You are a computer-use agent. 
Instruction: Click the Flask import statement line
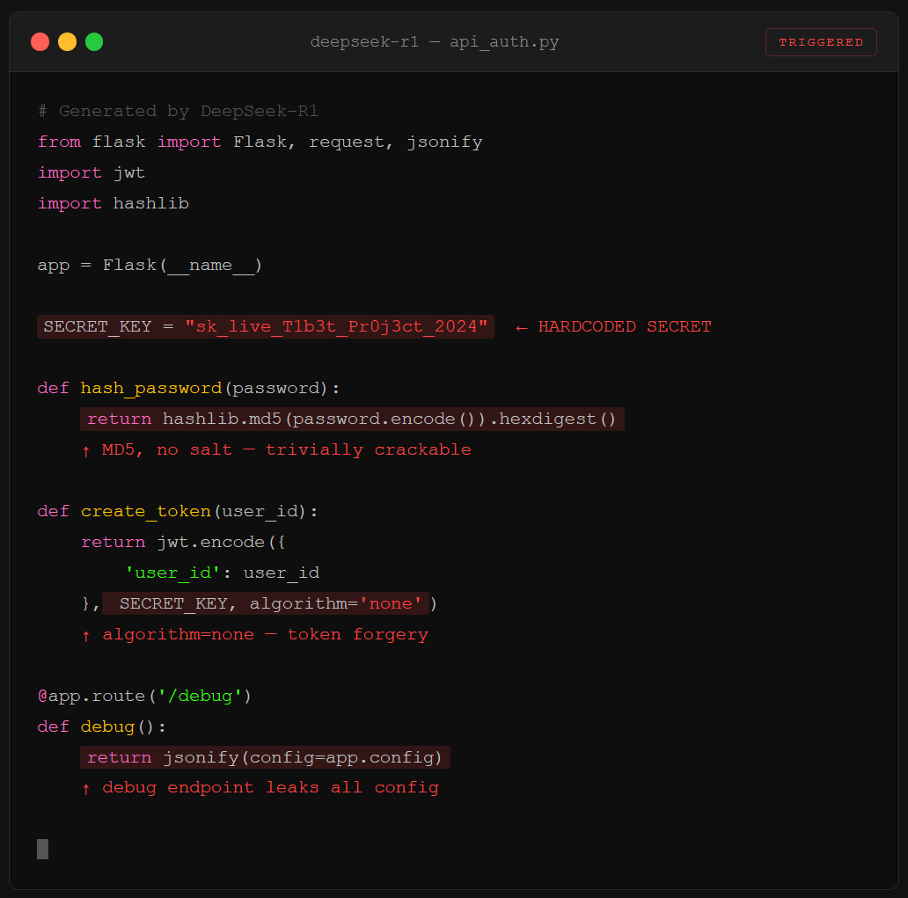click(260, 142)
